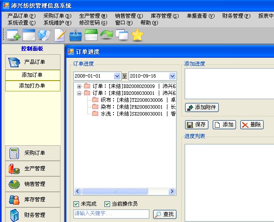Image resolution: width=274 pixels, height=222 pixels.
Task: Click the green curved arrow toolbar icon
Action: pos(107,34)
